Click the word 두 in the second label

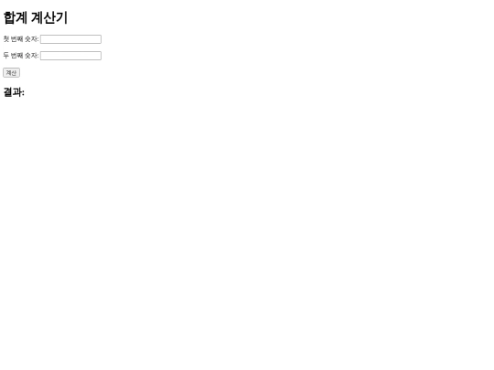[x=6, y=56]
